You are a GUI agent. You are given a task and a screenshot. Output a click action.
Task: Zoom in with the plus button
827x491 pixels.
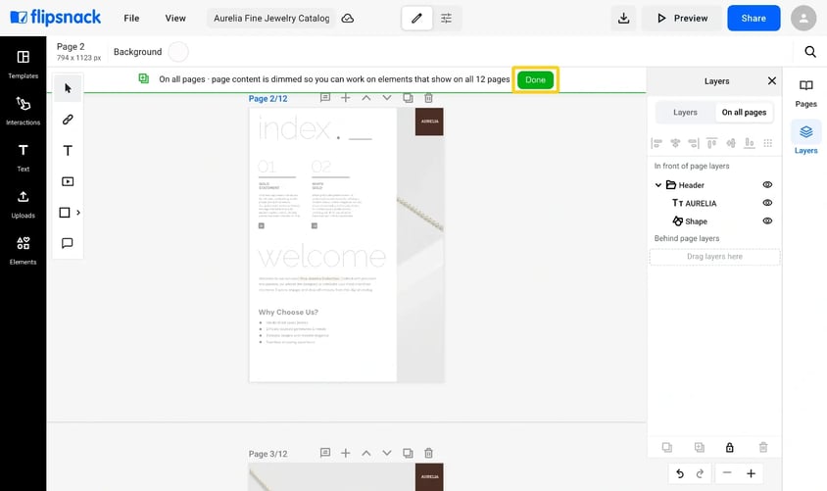[x=751, y=473]
